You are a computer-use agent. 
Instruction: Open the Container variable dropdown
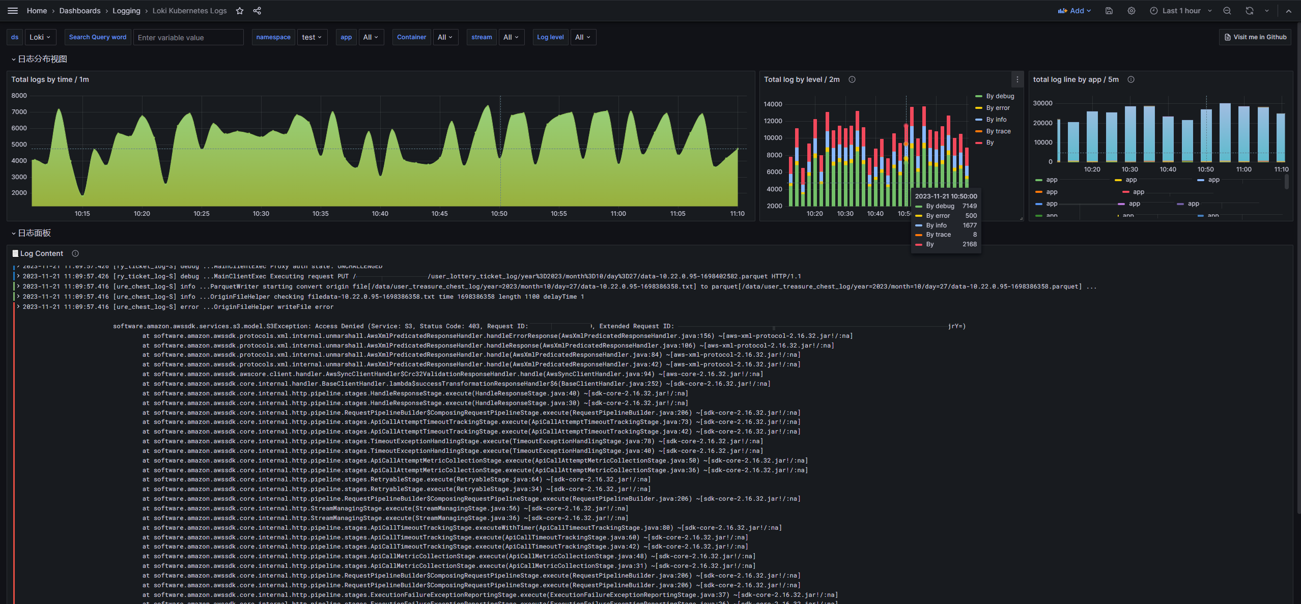click(x=445, y=37)
